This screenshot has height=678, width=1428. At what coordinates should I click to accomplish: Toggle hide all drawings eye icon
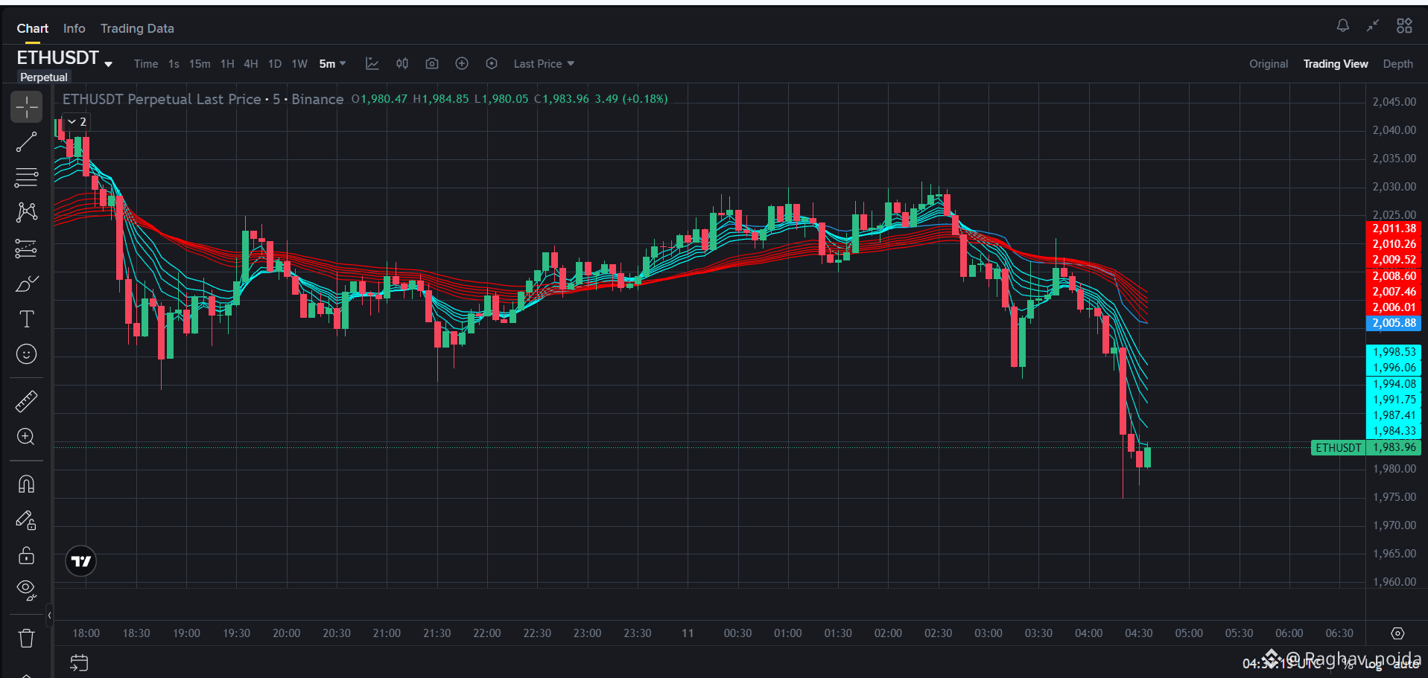[x=26, y=590]
